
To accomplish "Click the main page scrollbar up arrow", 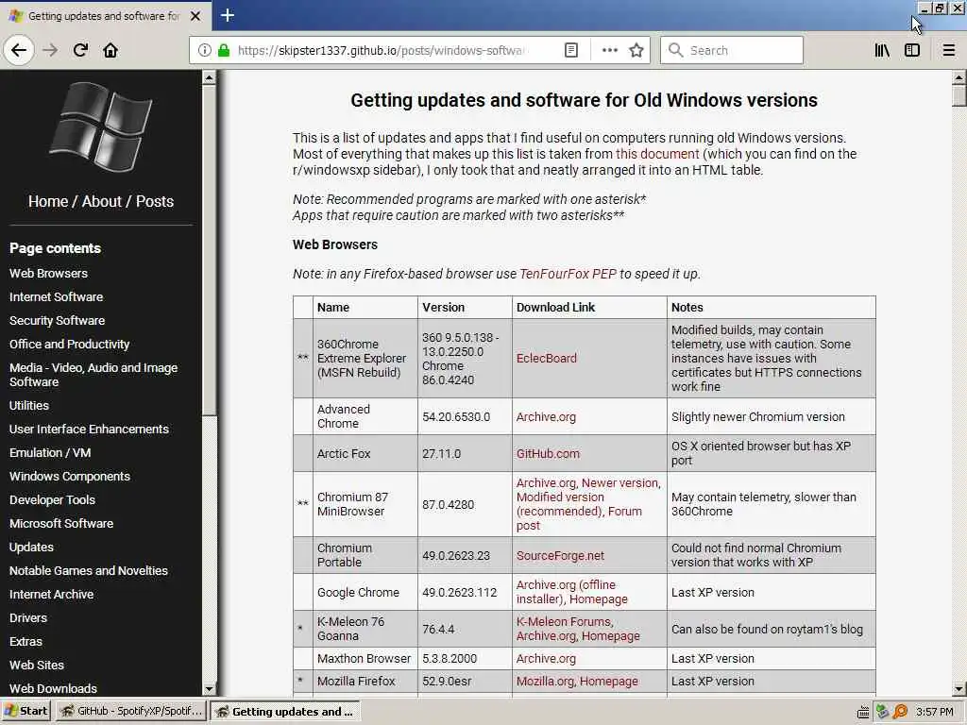I will 959,78.
